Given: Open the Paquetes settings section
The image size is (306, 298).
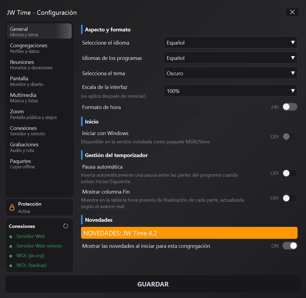Looking at the screenshot, I should [x=39, y=164].
